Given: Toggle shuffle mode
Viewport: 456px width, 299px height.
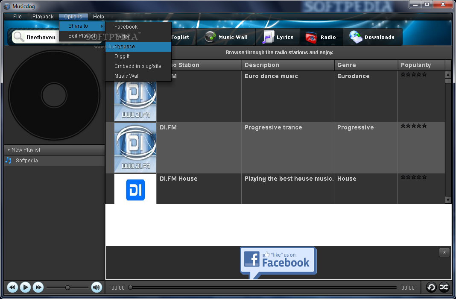Looking at the screenshot, I should 444,287.
